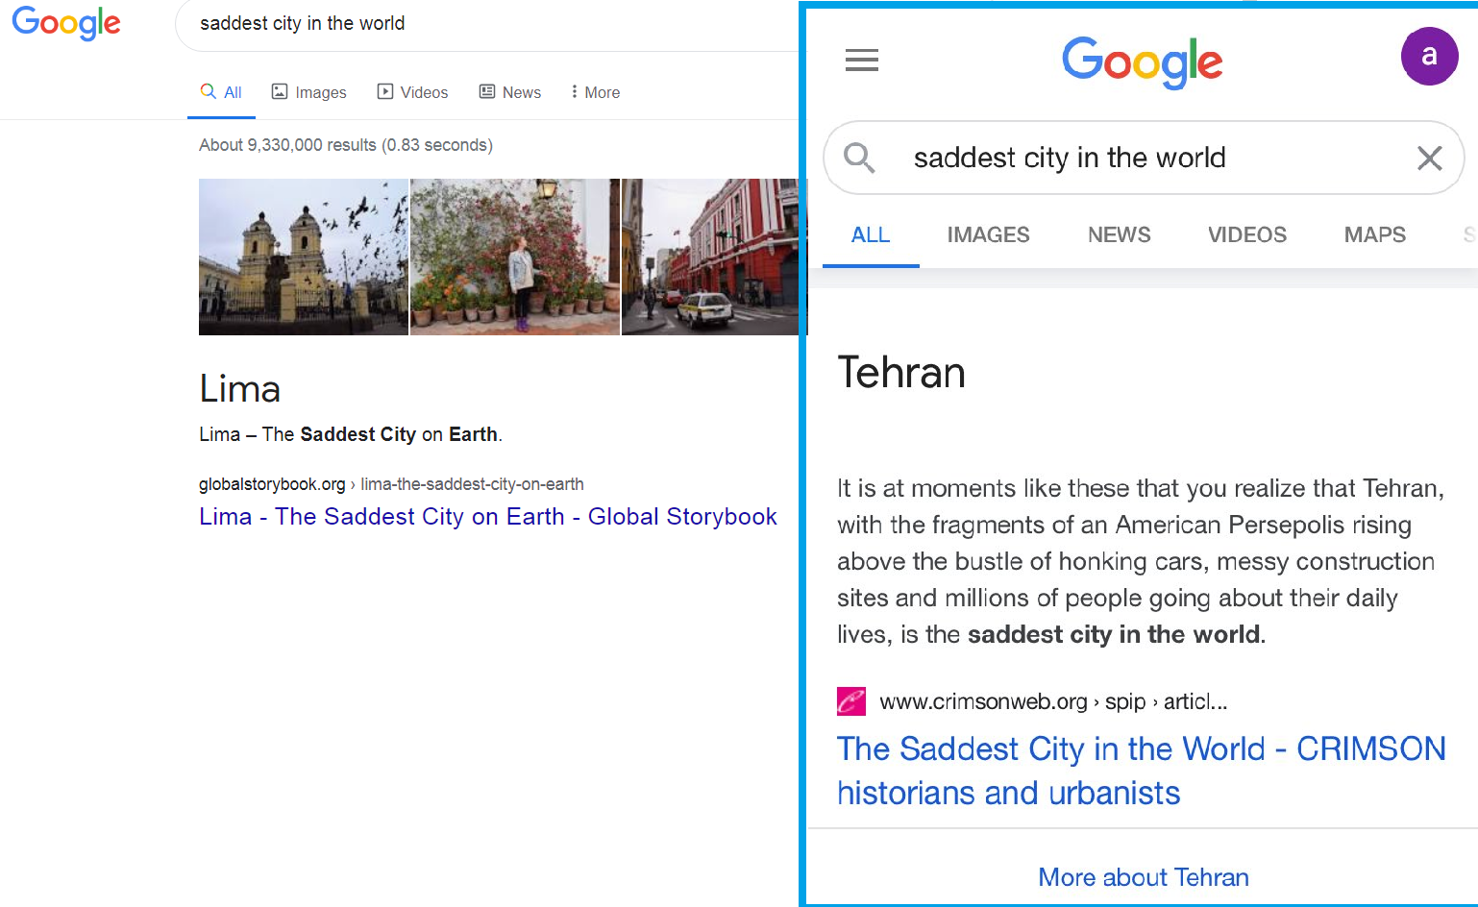Open the Lima church photo with birds
Viewport: 1478px width, 907px height.
(304, 257)
